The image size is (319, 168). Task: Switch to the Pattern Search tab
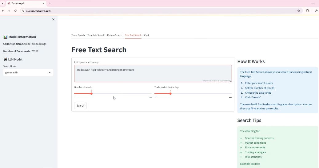pos(114,35)
